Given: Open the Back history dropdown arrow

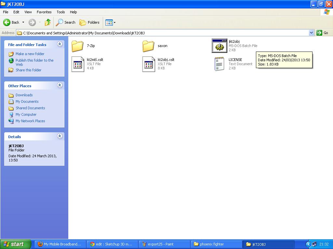Looking at the screenshot, I should coord(23,22).
